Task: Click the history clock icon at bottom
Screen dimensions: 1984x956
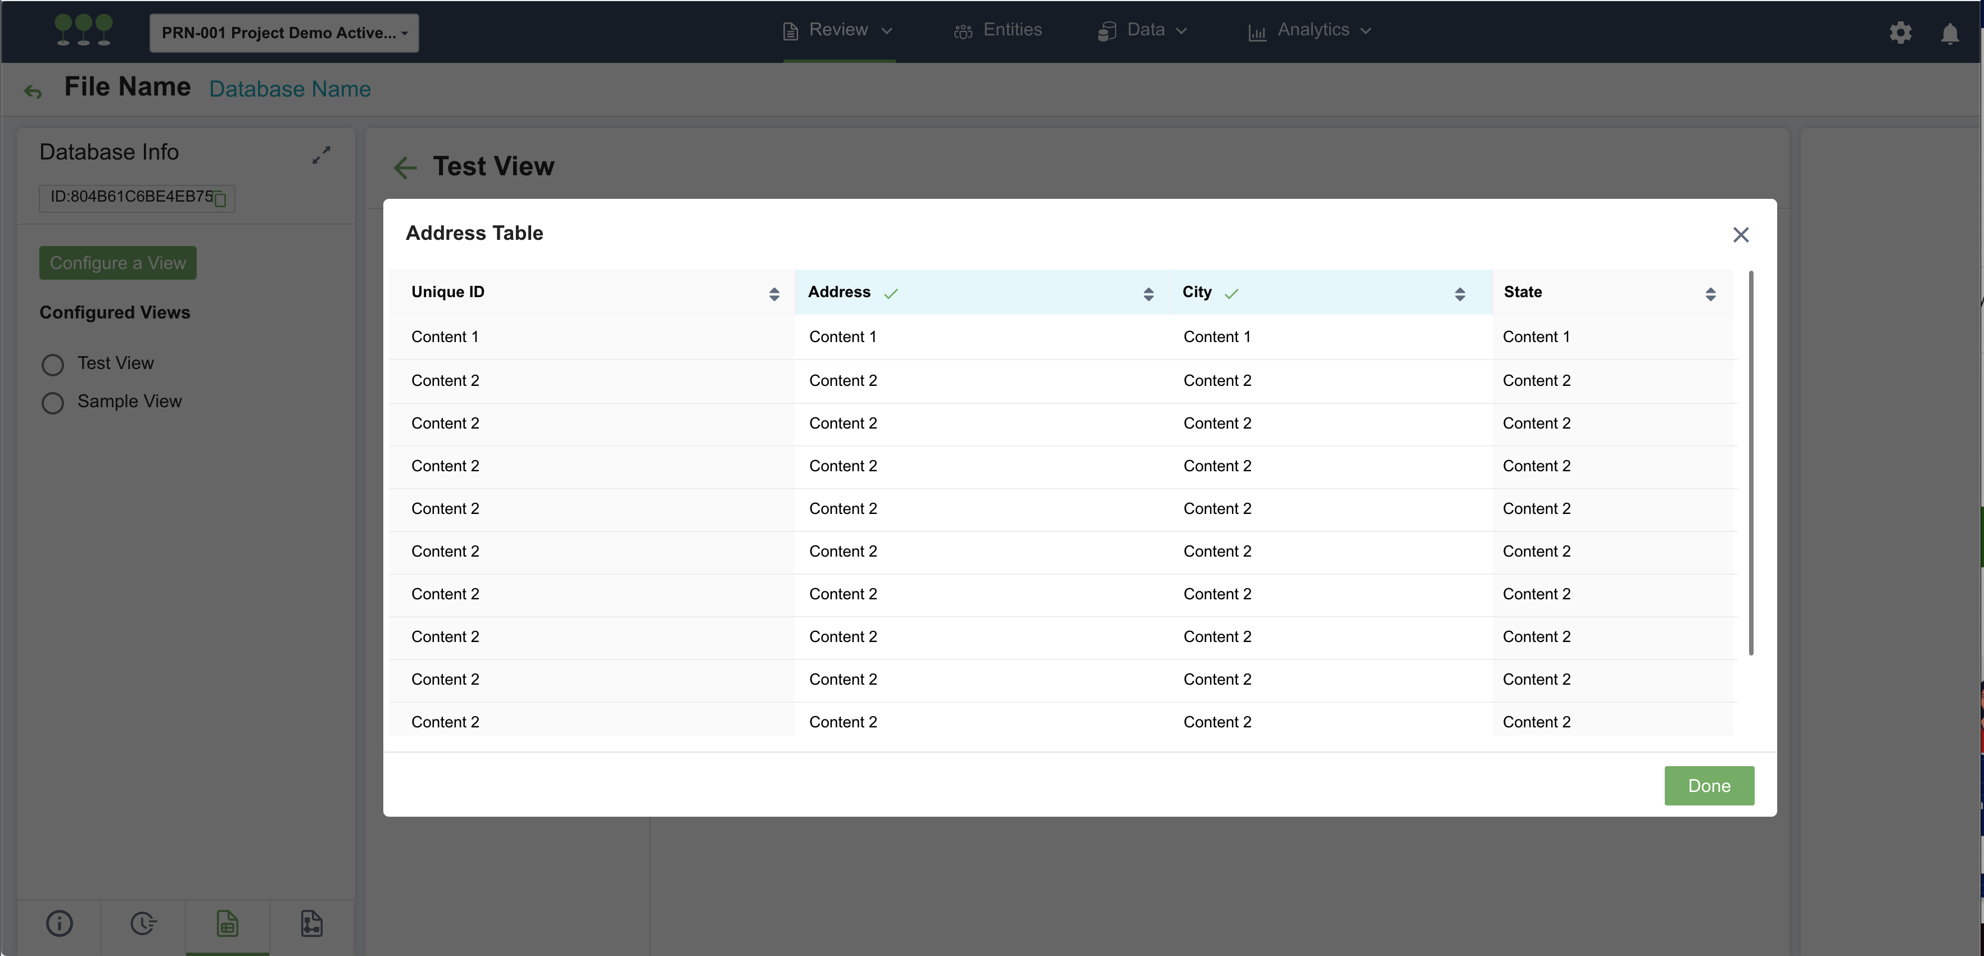Action: coord(143,923)
